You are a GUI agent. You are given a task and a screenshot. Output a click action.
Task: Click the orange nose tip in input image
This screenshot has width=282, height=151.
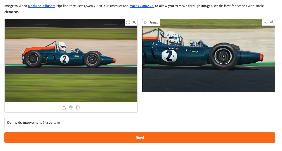(114, 60)
